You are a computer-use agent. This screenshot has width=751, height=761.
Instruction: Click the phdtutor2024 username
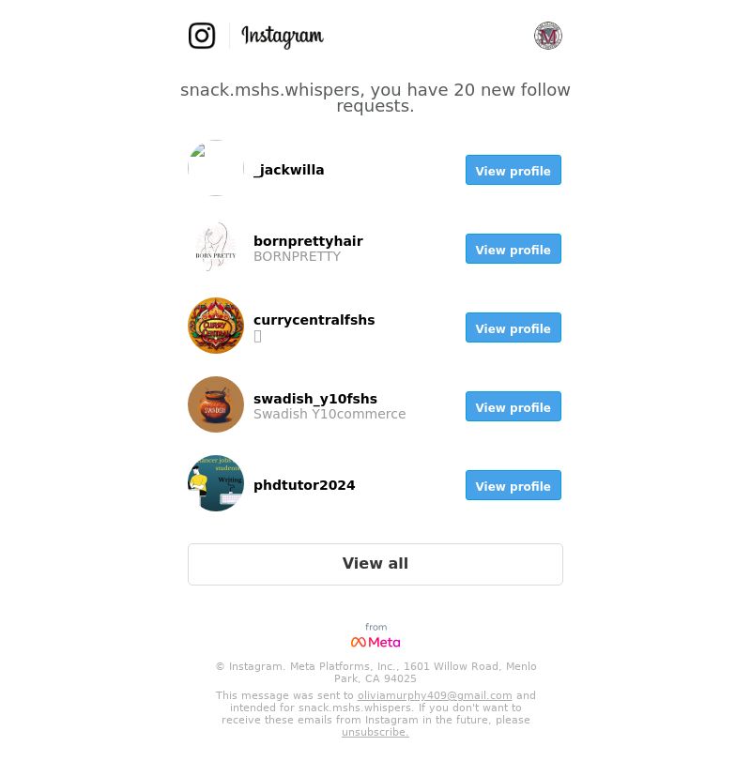304,485
